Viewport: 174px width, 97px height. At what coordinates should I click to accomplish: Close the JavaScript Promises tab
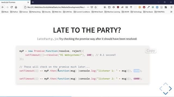[28, 2]
